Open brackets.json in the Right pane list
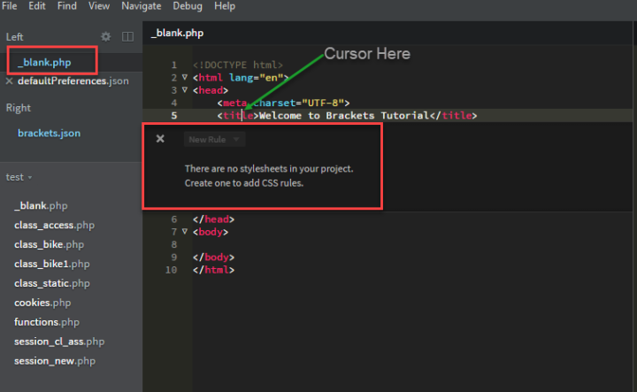Image resolution: width=637 pixels, height=392 pixels. 49,134
